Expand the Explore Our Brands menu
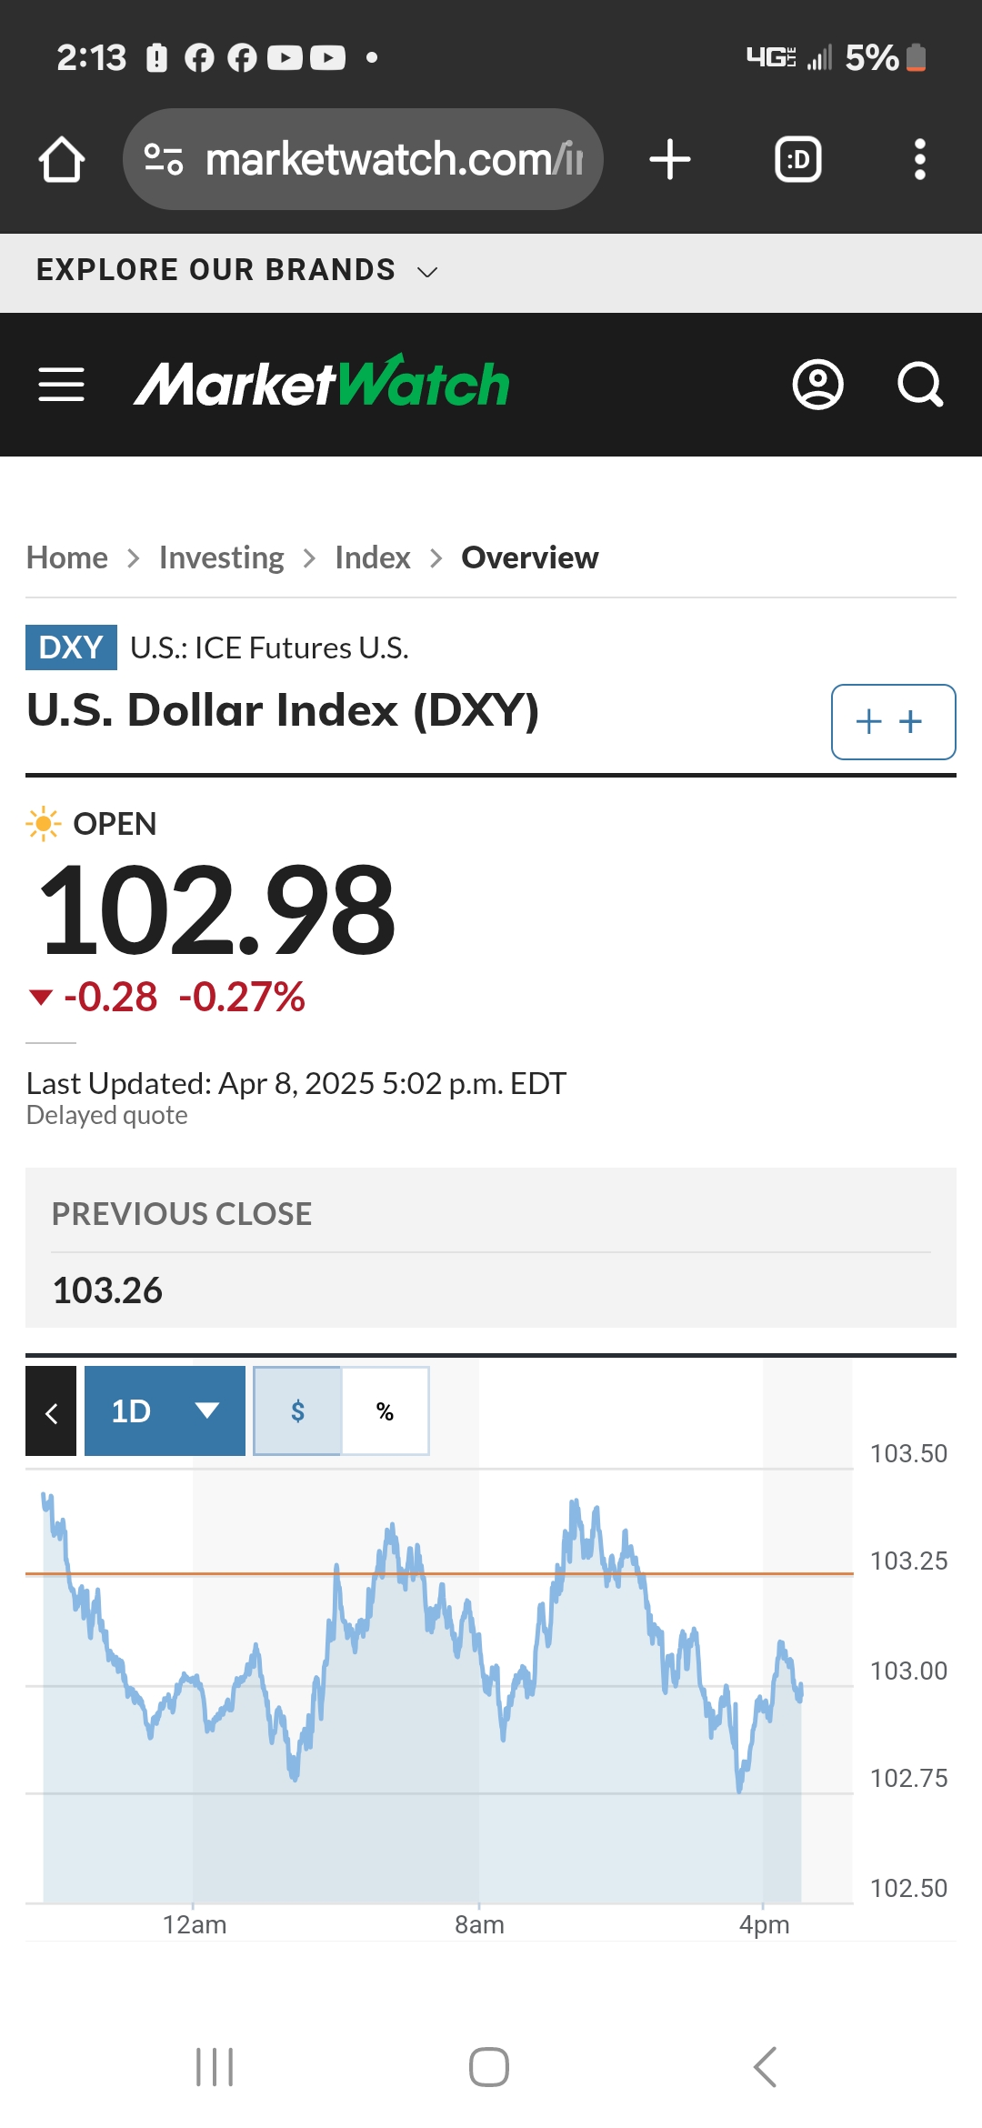Viewport: 982px width, 2128px height. 236,271
